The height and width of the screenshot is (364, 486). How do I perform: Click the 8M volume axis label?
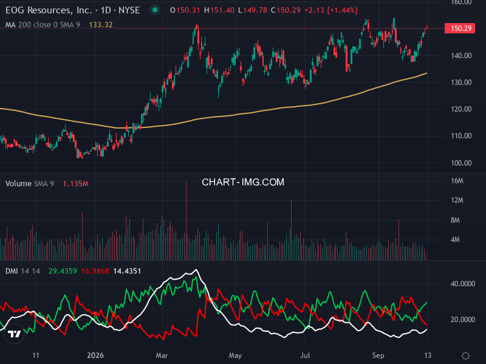coord(455,220)
